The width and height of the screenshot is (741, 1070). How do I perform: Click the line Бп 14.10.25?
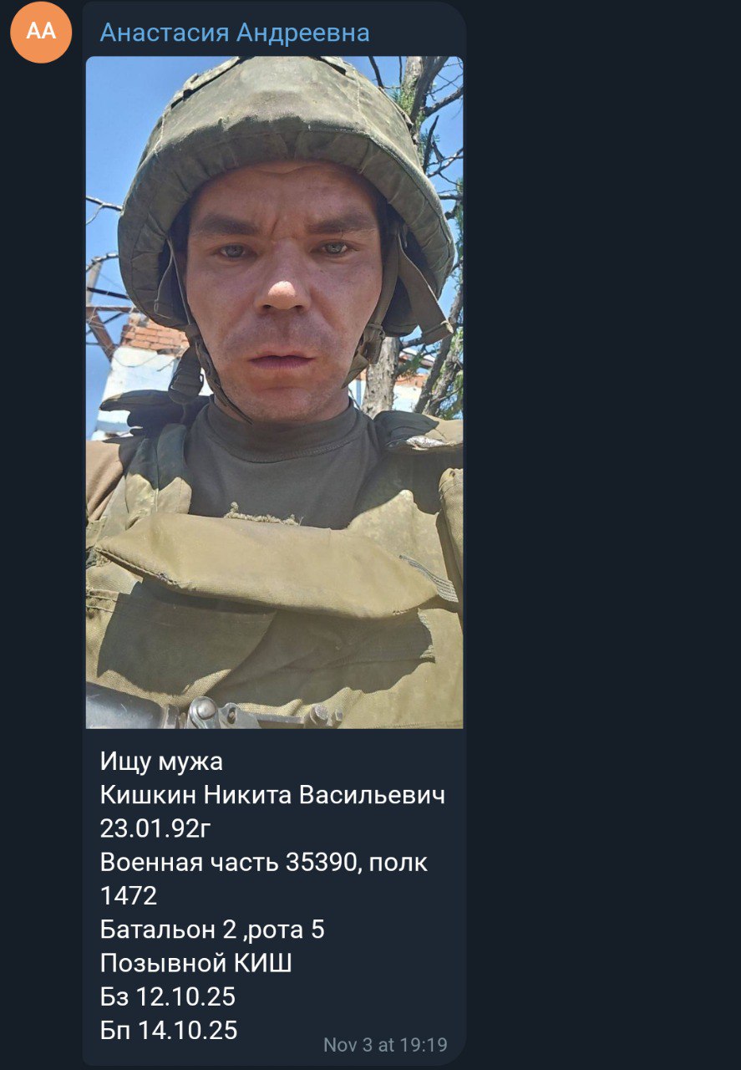169,1031
